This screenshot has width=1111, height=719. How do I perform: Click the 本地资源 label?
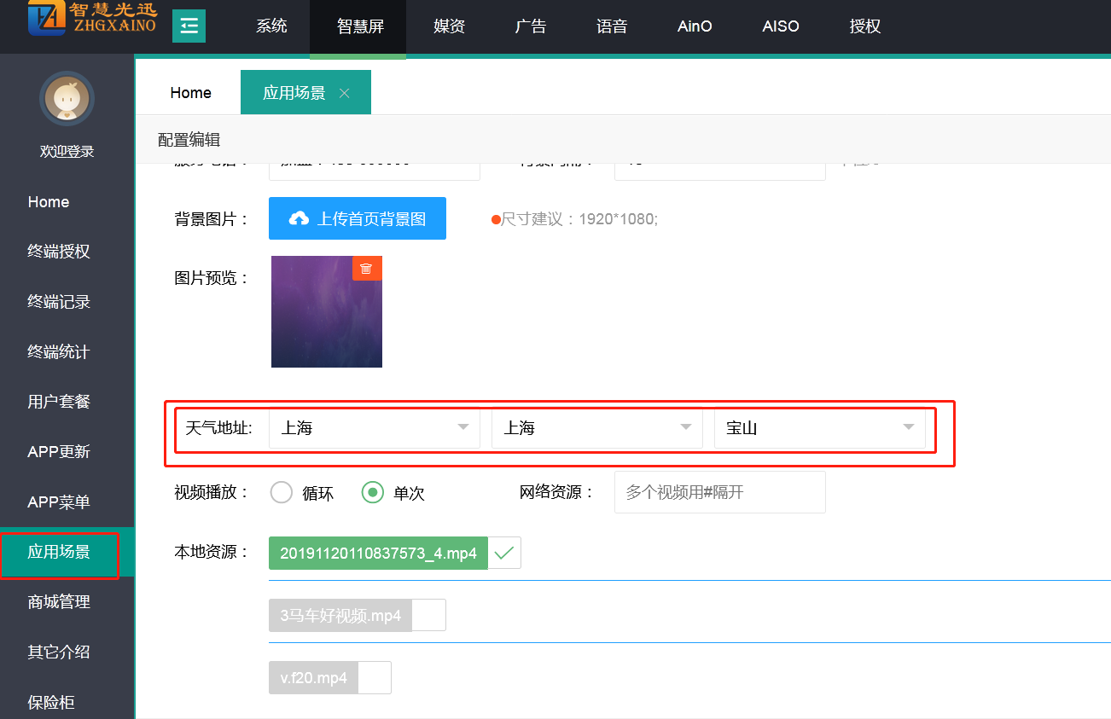coord(212,552)
